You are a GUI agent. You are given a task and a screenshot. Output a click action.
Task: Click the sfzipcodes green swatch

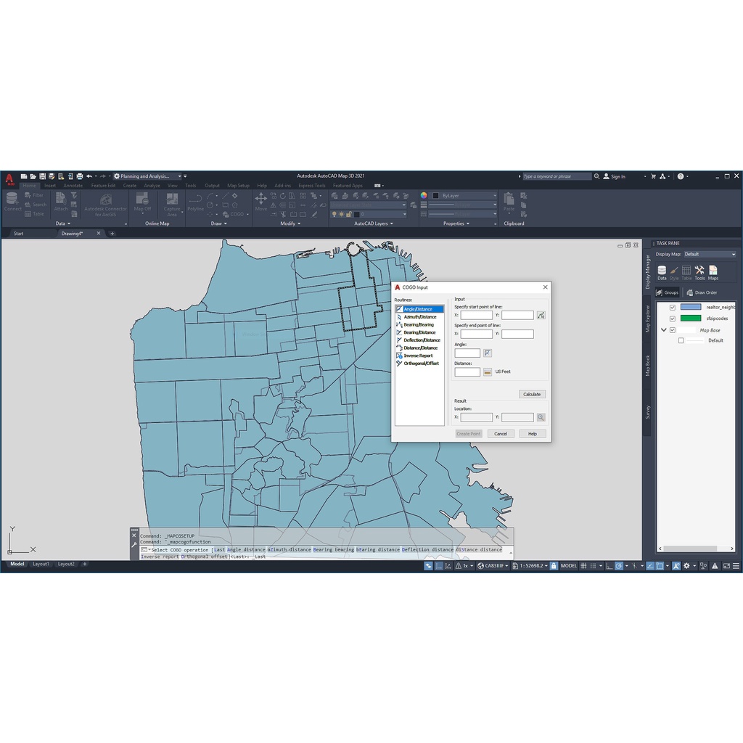pyautogui.click(x=691, y=319)
